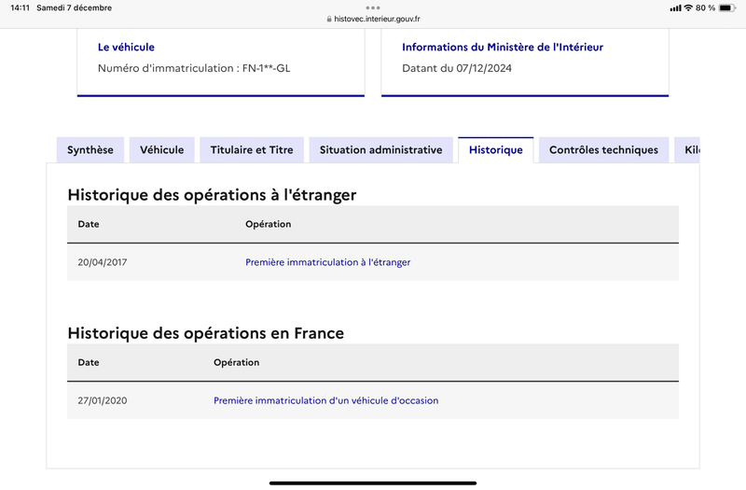Open the partially visible Kilométrage tab
This screenshot has width=746, height=490.
[687, 150]
